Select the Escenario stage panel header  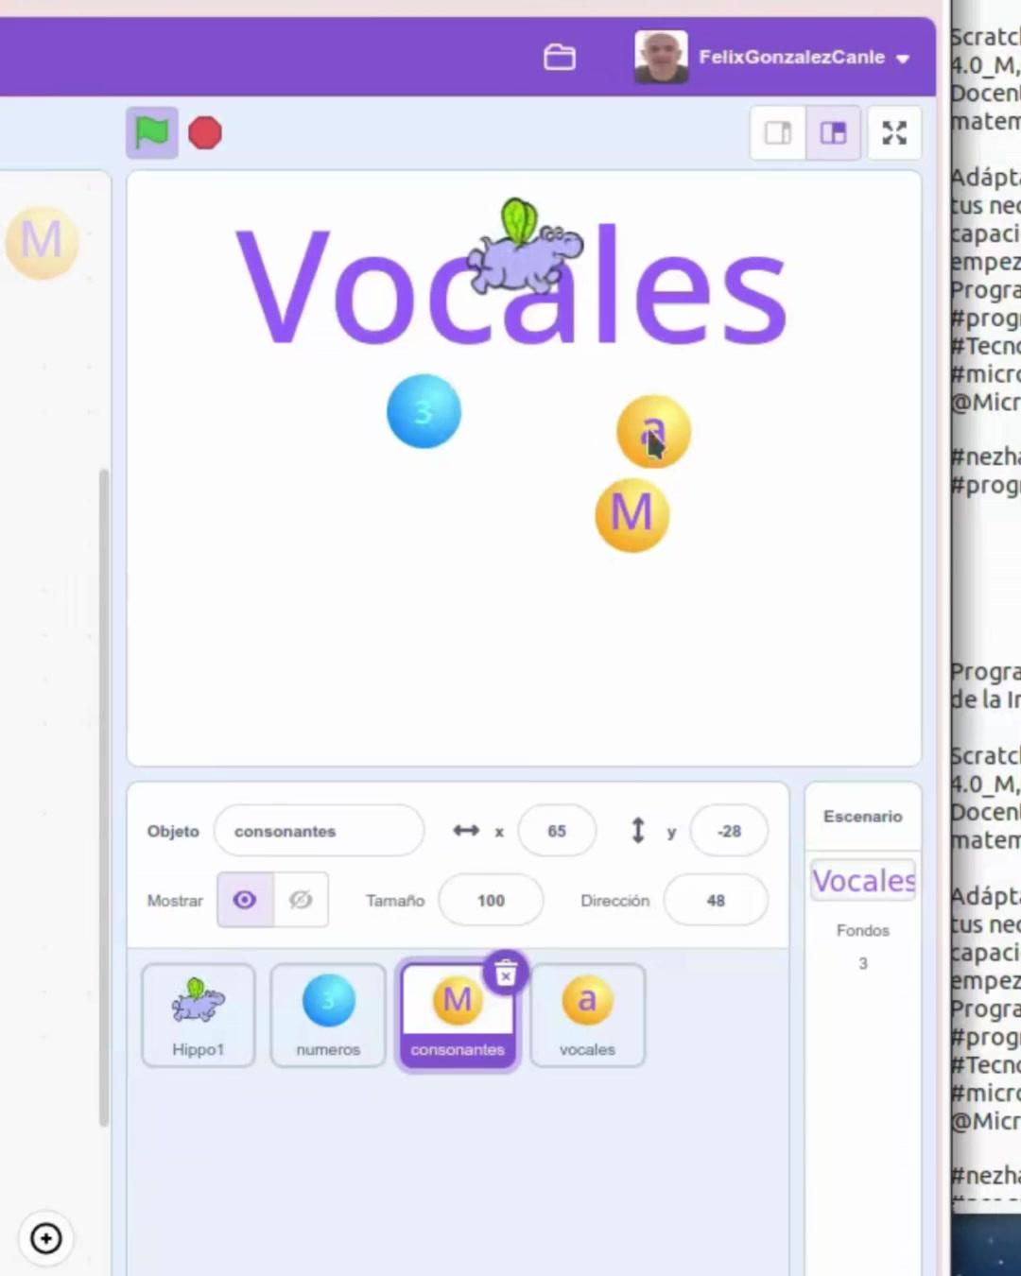tap(862, 816)
